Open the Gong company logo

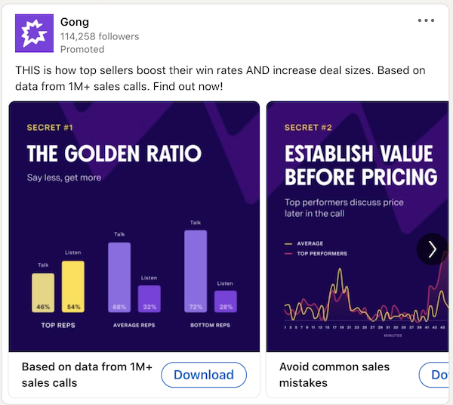coord(35,33)
